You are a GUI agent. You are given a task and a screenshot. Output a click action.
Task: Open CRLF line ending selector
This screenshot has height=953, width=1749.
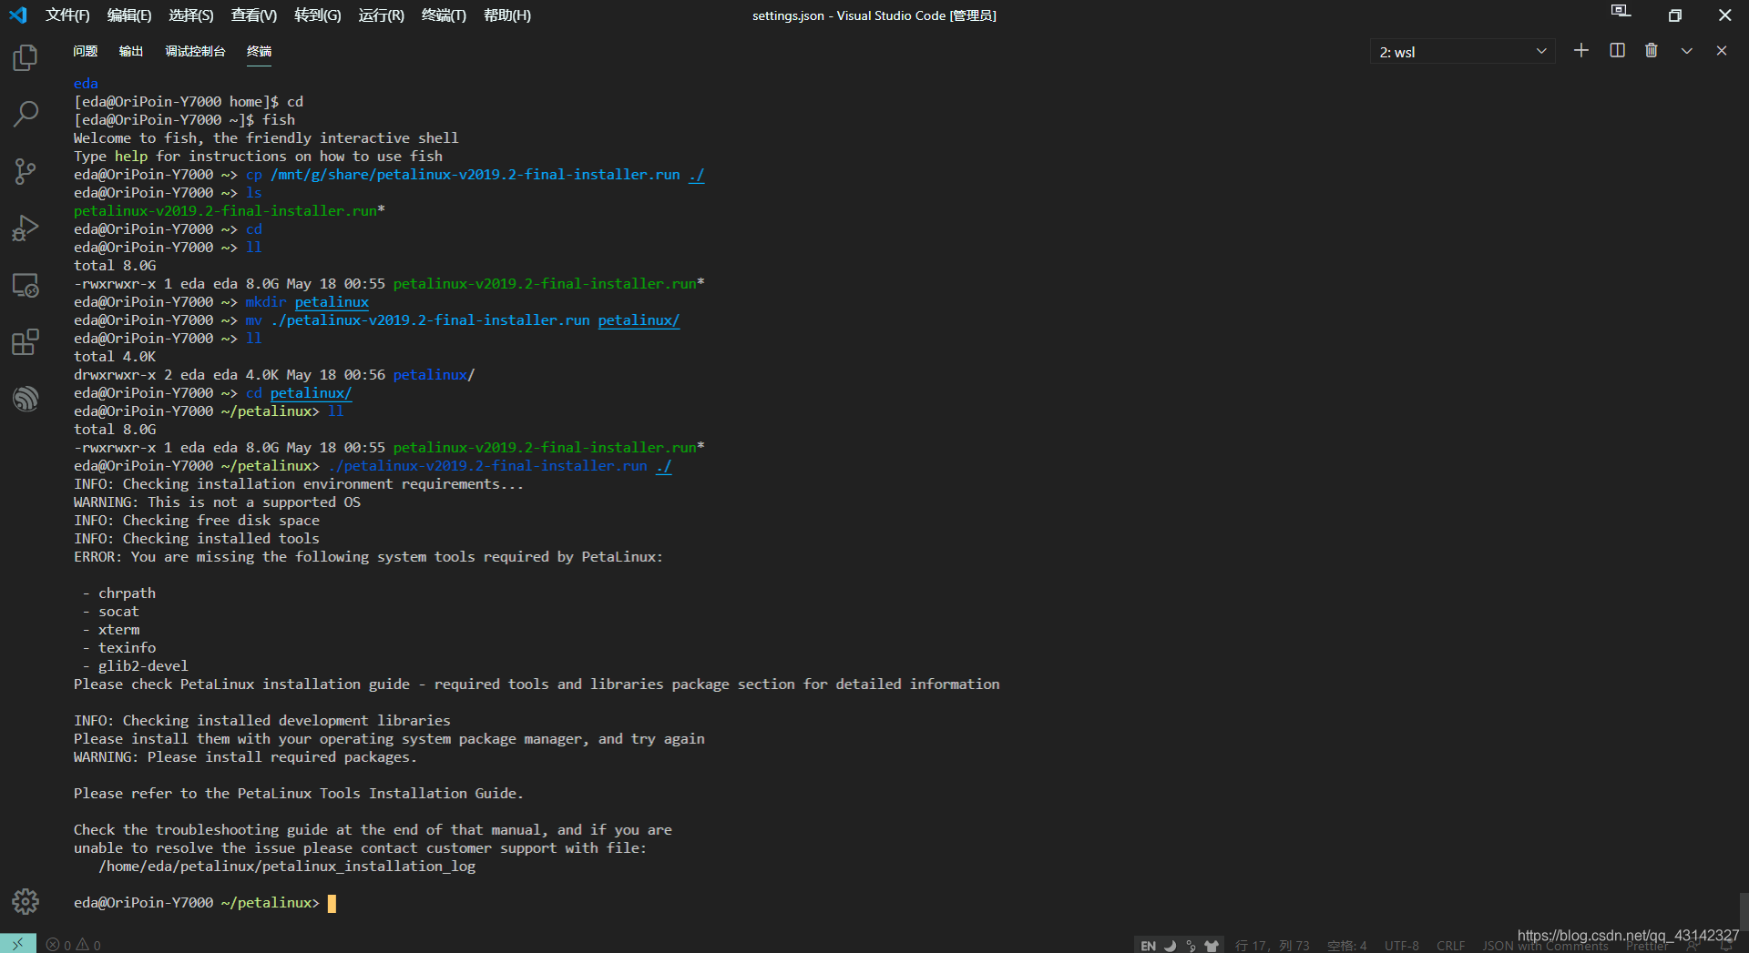[1450, 945]
